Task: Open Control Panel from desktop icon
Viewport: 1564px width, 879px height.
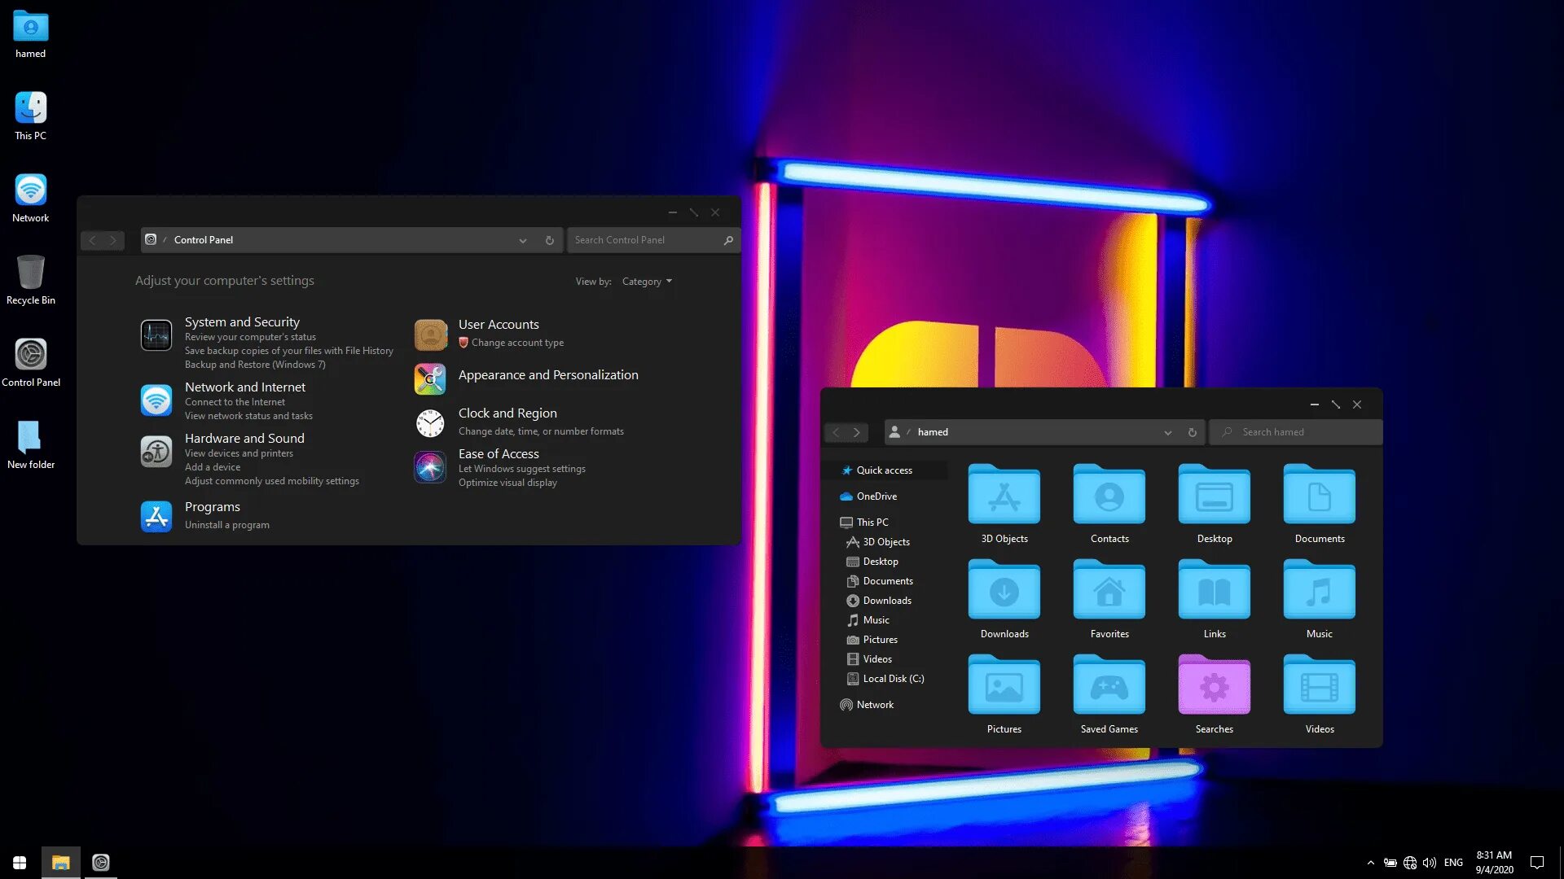Action: tap(29, 353)
